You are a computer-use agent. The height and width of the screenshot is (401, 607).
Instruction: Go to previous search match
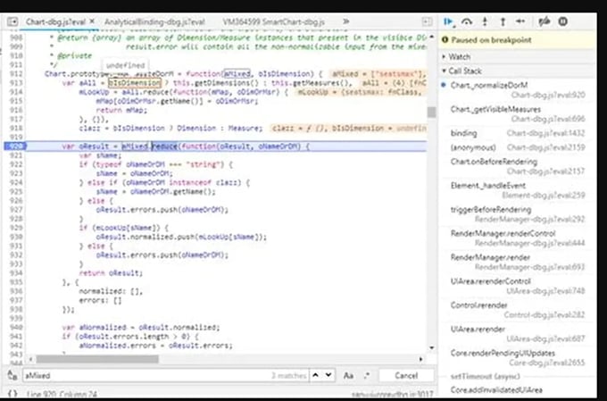(x=316, y=375)
